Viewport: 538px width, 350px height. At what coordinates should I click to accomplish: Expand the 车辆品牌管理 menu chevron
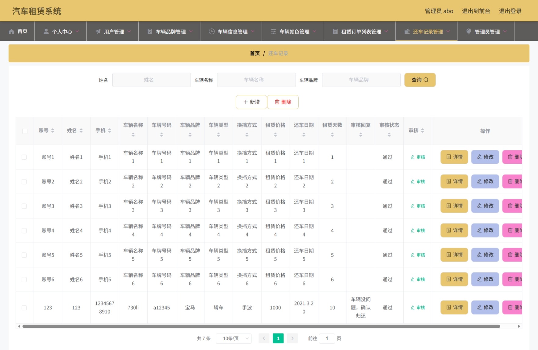[191, 31]
